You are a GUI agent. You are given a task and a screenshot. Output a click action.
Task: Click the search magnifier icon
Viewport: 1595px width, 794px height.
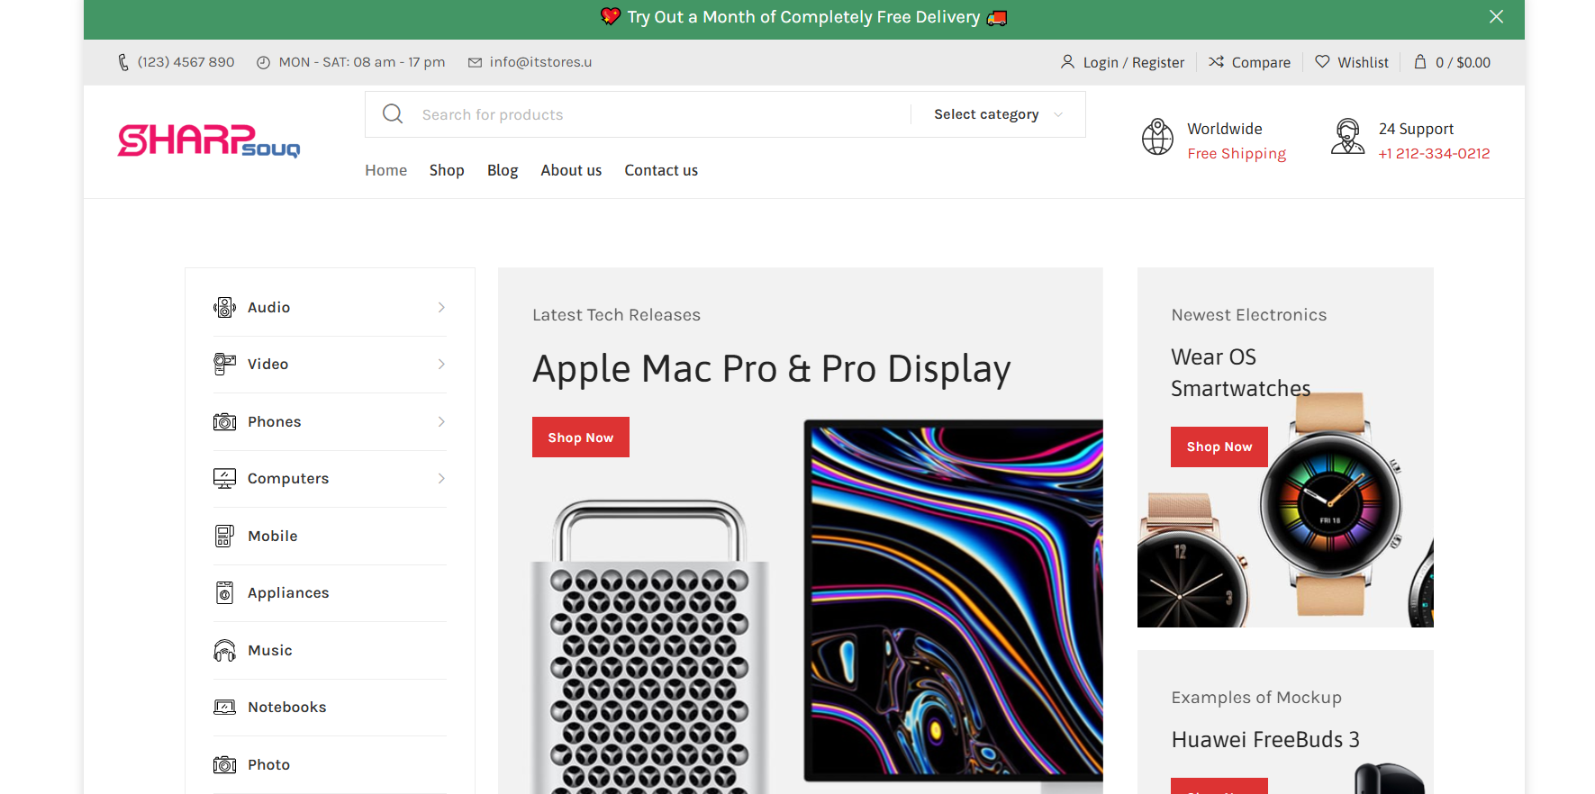coord(393,114)
